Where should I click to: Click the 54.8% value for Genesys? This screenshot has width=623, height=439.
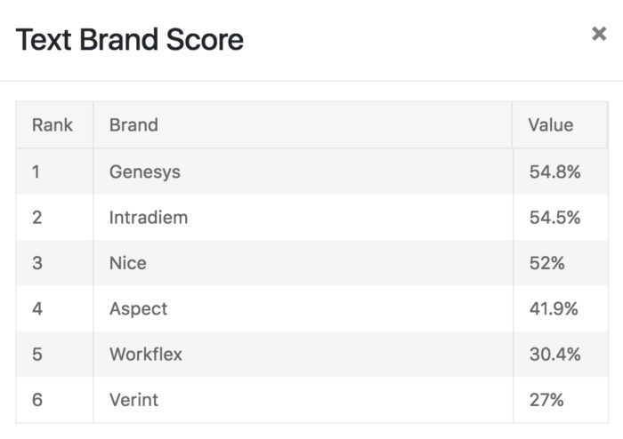554,172
